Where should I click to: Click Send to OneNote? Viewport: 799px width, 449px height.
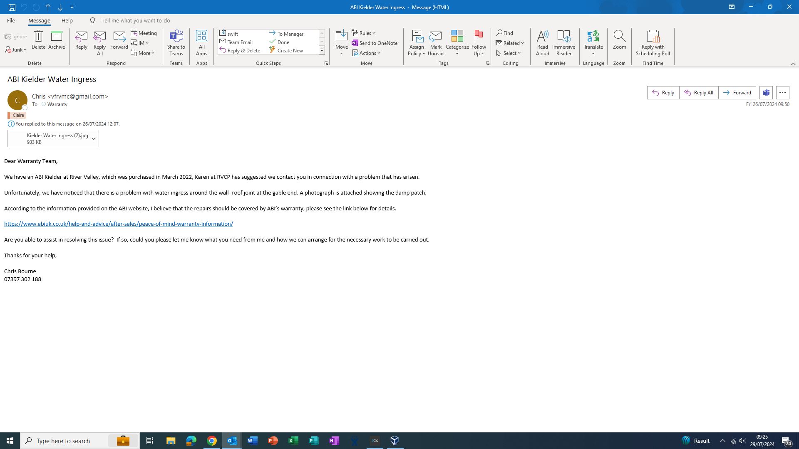tap(375, 43)
